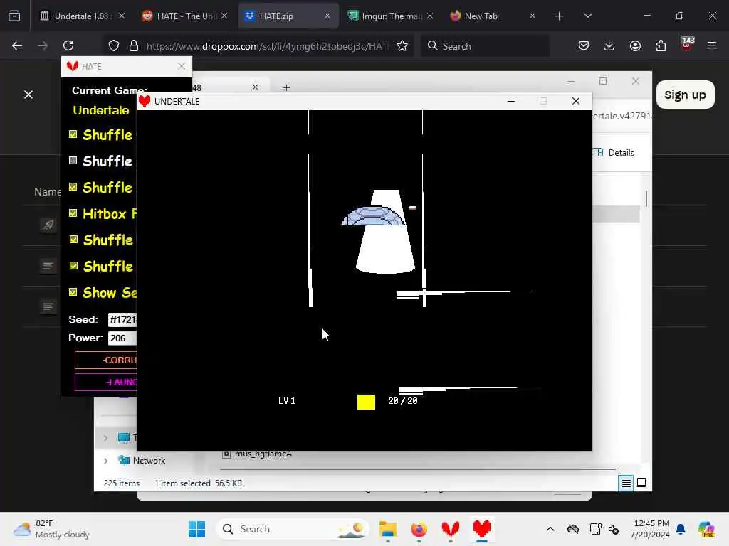Go back with the browser back arrow
This screenshot has width=729, height=546.
tap(17, 45)
